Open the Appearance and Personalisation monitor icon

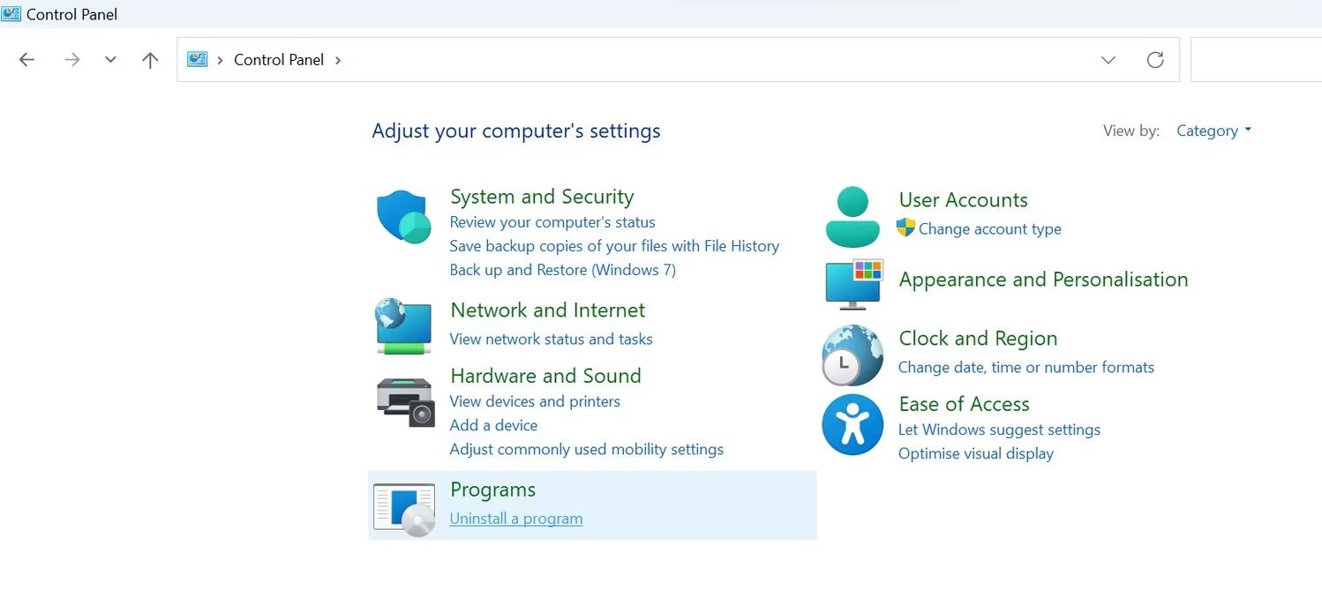pyautogui.click(x=854, y=284)
